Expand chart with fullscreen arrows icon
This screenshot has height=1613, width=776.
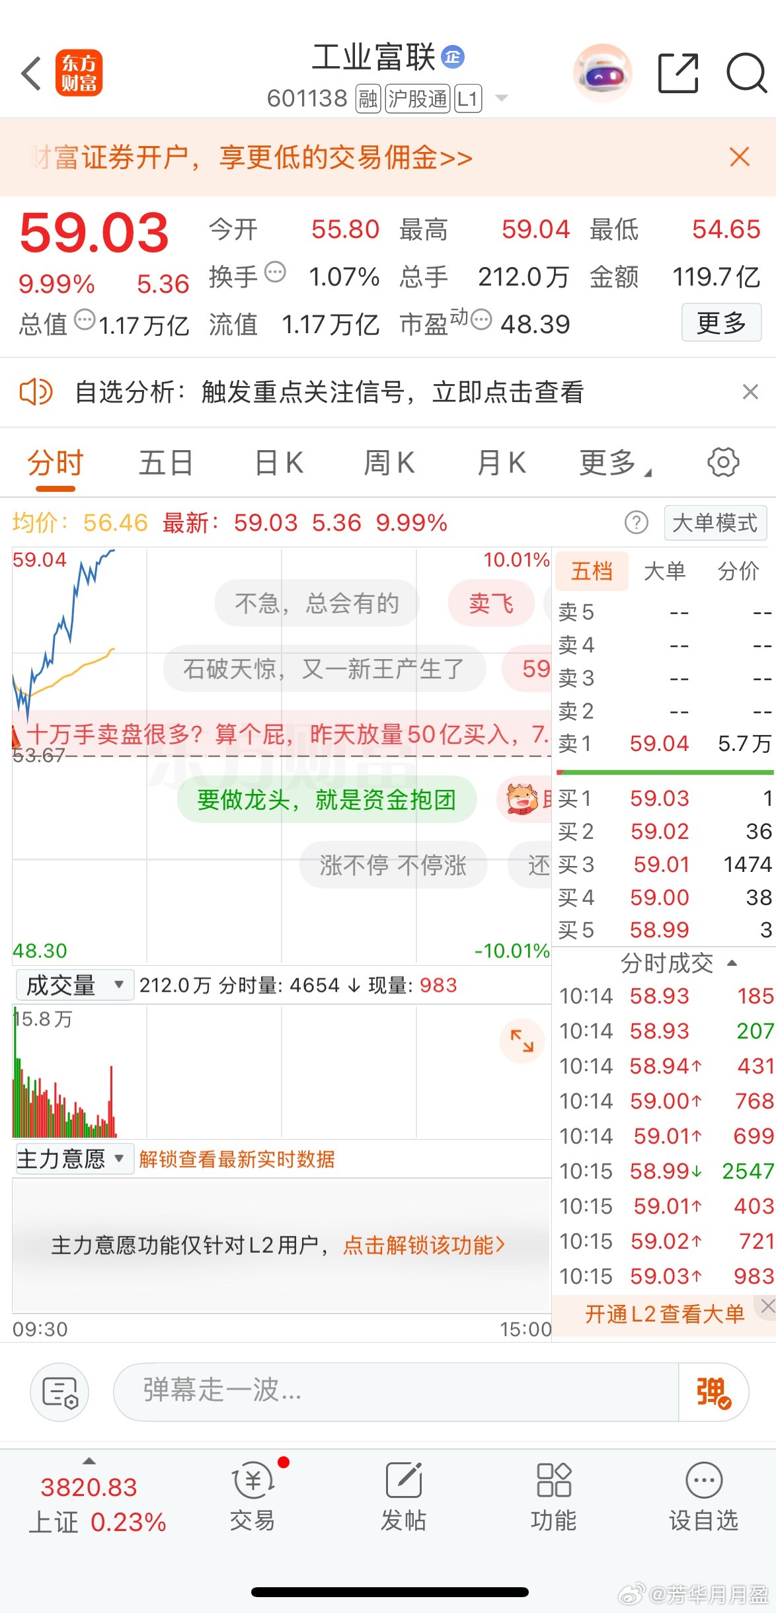[x=522, y=1041]
